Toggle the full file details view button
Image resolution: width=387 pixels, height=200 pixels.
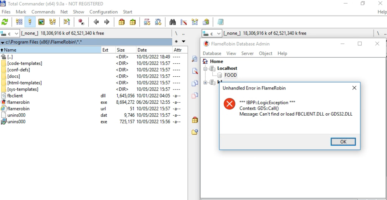click(30, 22)
